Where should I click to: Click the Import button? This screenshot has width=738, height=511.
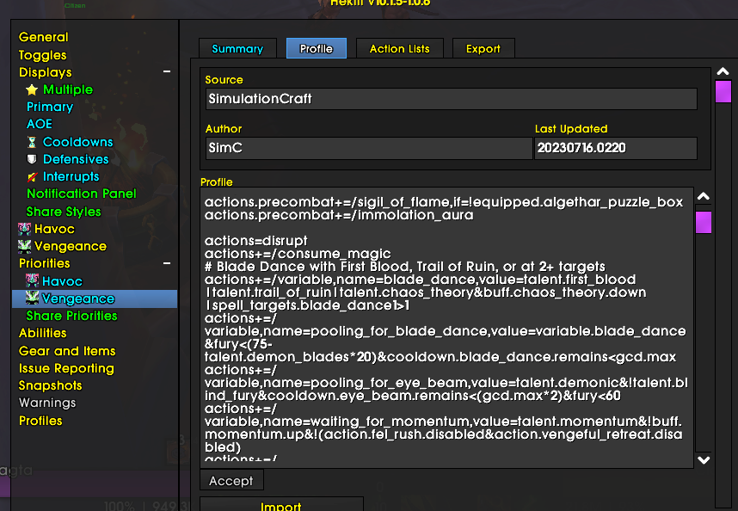tap(281, 507)
